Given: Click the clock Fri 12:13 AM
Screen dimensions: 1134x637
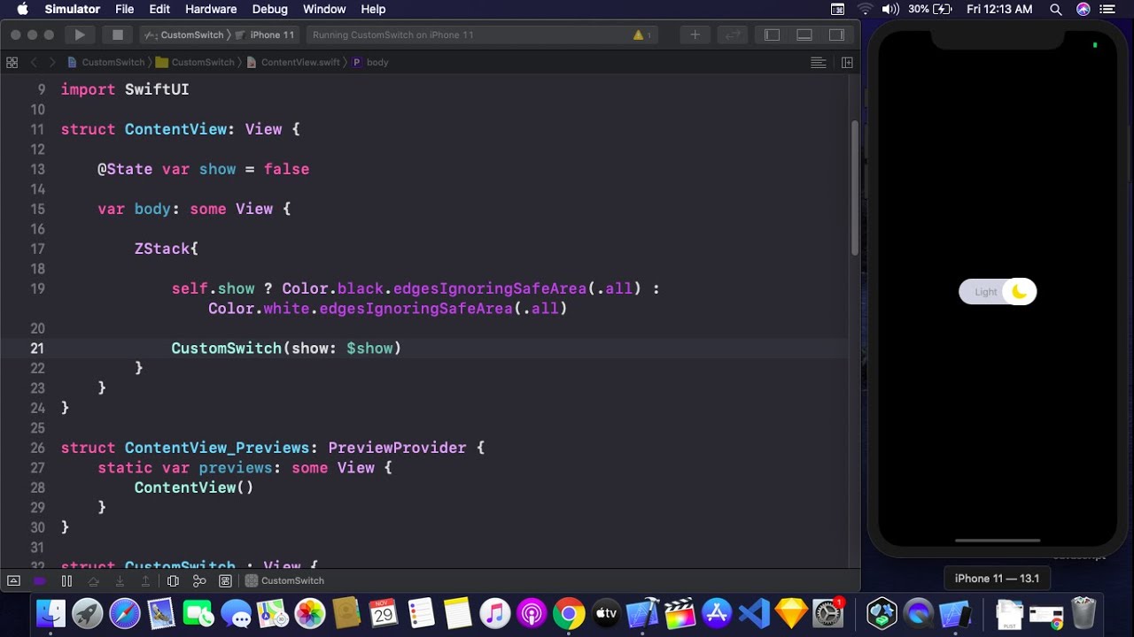Looking at the screenshot, I should [999, 9].
